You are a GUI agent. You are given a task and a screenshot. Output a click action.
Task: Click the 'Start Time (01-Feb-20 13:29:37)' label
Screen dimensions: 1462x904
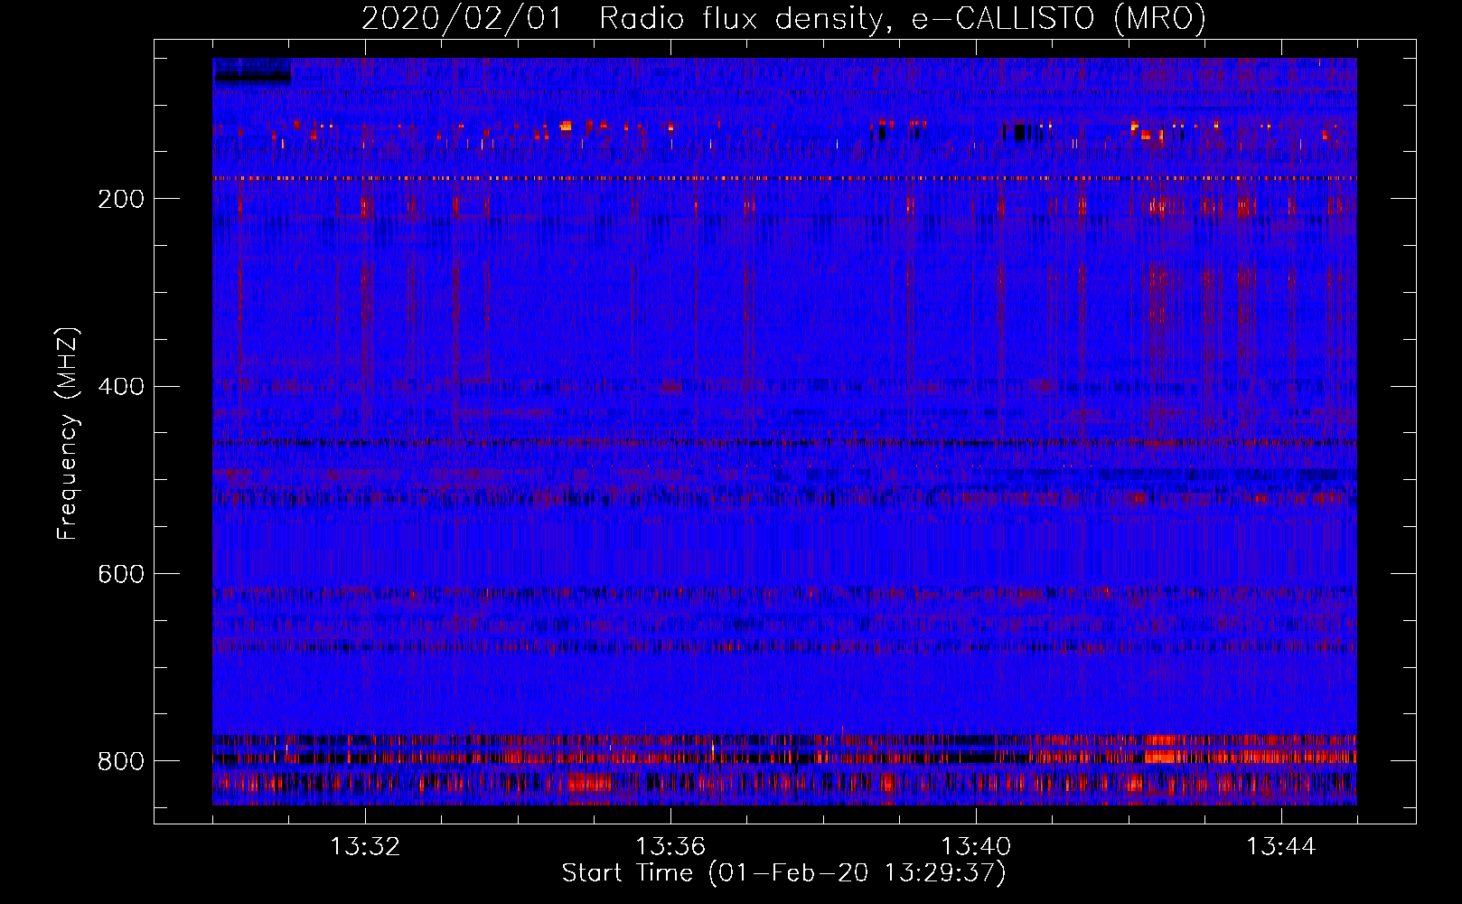pyautogui.click(x=783, y=873)
